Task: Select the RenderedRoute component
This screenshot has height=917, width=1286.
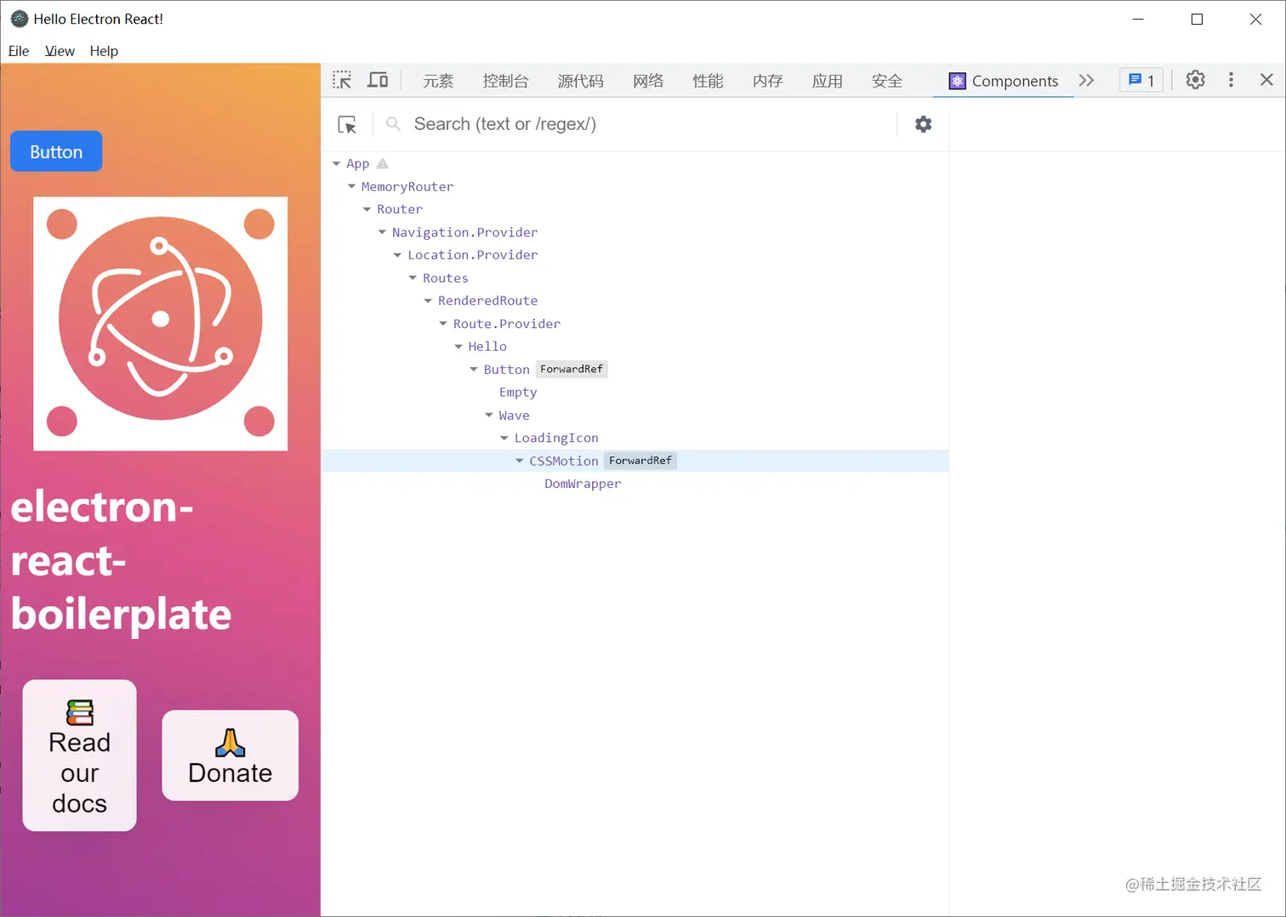Action: click(487, 301)
